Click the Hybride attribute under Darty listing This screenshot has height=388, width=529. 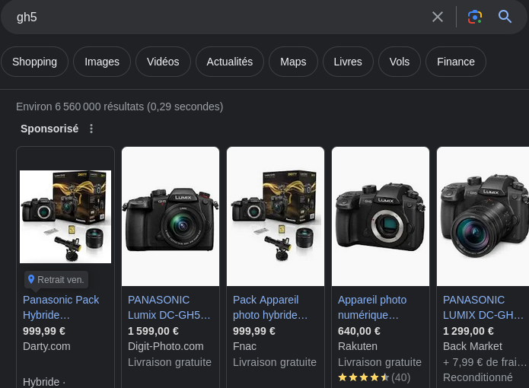click(44, 382)
